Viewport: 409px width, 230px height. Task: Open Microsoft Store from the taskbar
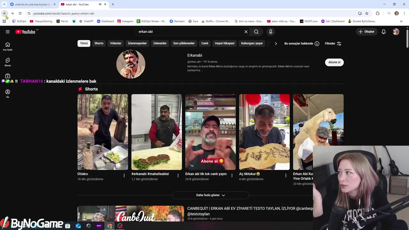coord(68,226)
